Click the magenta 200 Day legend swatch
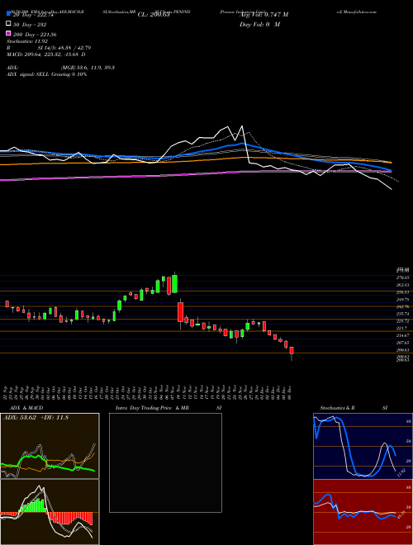 click(8, 33)
